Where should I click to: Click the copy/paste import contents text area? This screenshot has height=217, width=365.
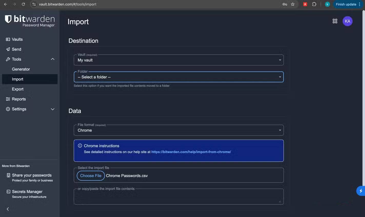[x=179, y=197]
